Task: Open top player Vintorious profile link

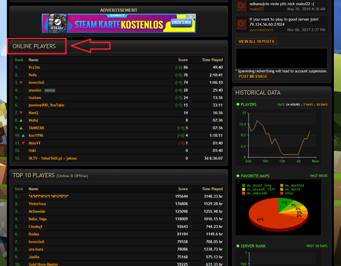Action: click(37, 204)
